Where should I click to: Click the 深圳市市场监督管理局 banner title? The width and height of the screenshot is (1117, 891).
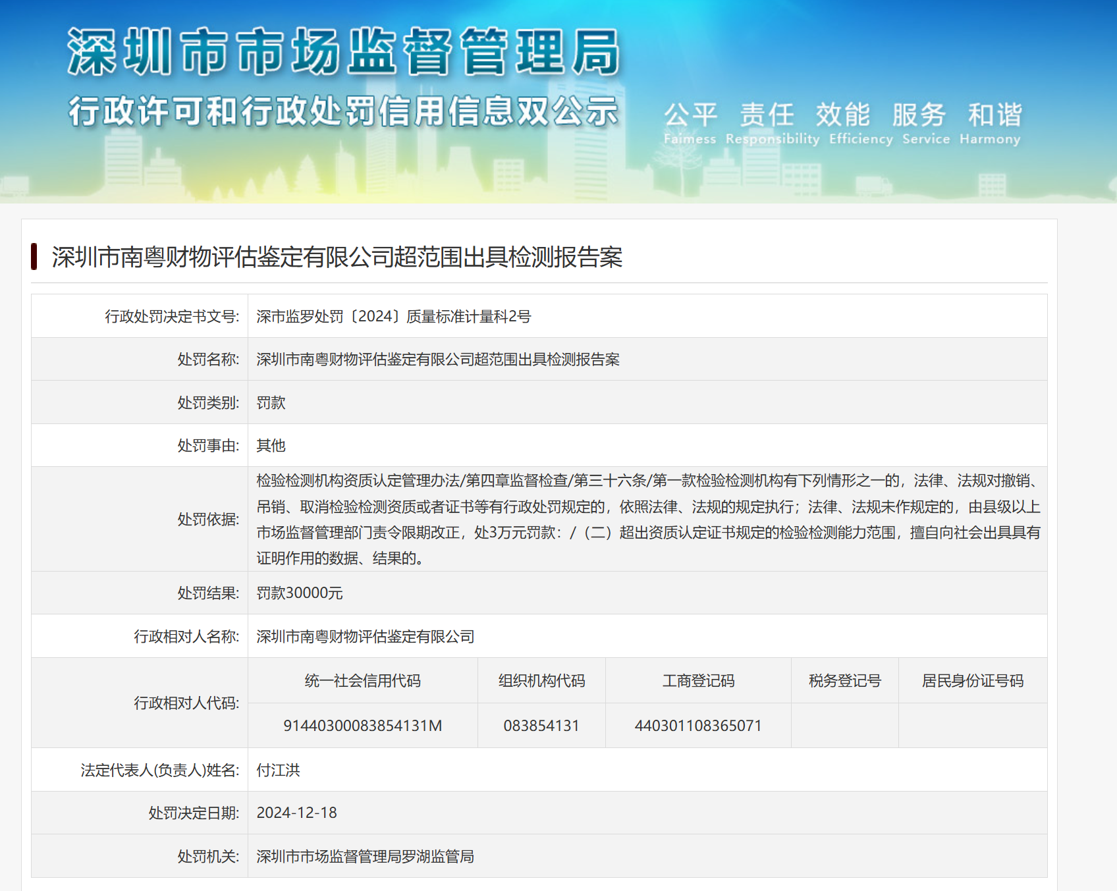point(343,51)
